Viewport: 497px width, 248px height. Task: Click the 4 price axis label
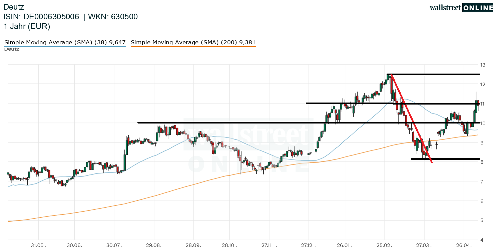tap(482, 240)
